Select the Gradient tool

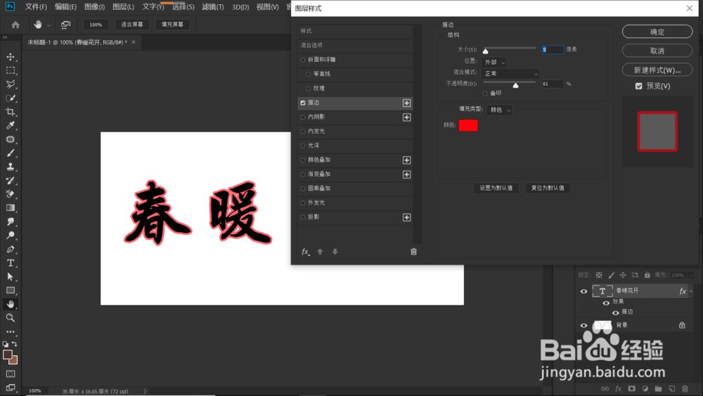[x=11, y=208]
